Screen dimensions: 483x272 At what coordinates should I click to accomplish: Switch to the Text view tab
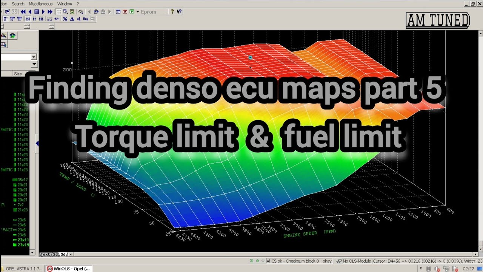pyautogui.click(x=45, y=255)
